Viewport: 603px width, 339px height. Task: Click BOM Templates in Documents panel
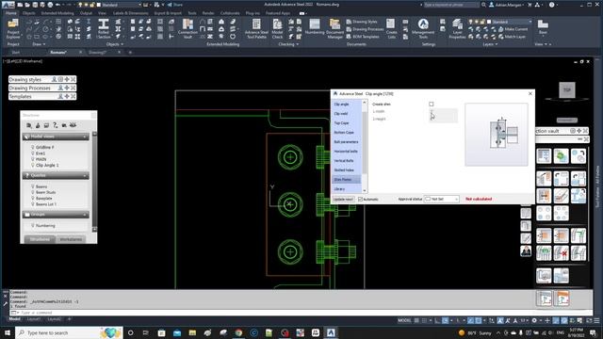click(x=363, y=37)
